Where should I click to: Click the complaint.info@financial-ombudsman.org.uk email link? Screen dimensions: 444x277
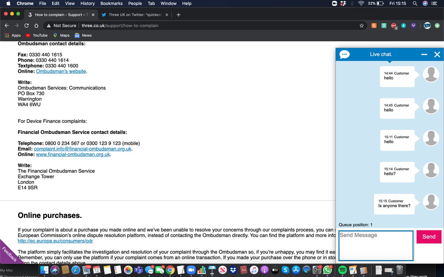point(83,149)
